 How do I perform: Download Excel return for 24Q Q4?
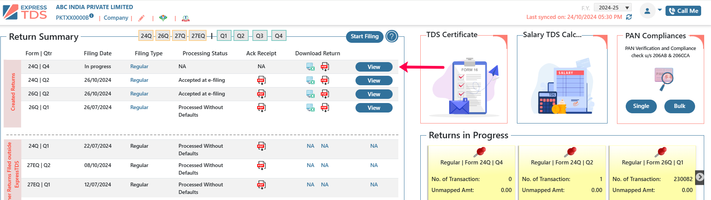tap(310, 67)
